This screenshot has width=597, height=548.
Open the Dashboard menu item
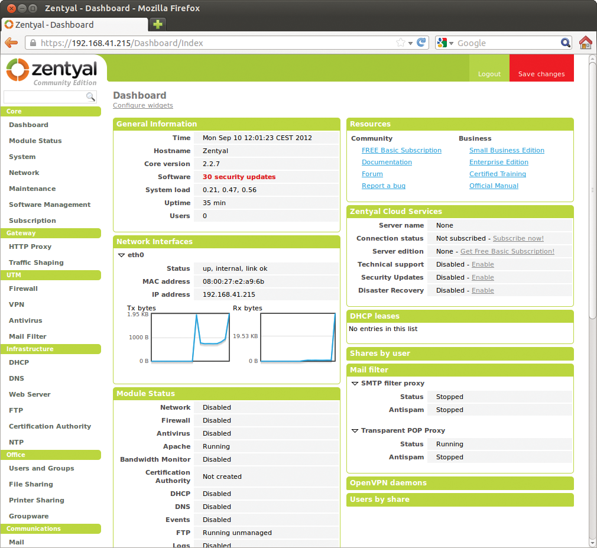(x=28, y=125)
